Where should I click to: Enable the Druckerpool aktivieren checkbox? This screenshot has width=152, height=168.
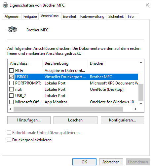tap(9, 140)
